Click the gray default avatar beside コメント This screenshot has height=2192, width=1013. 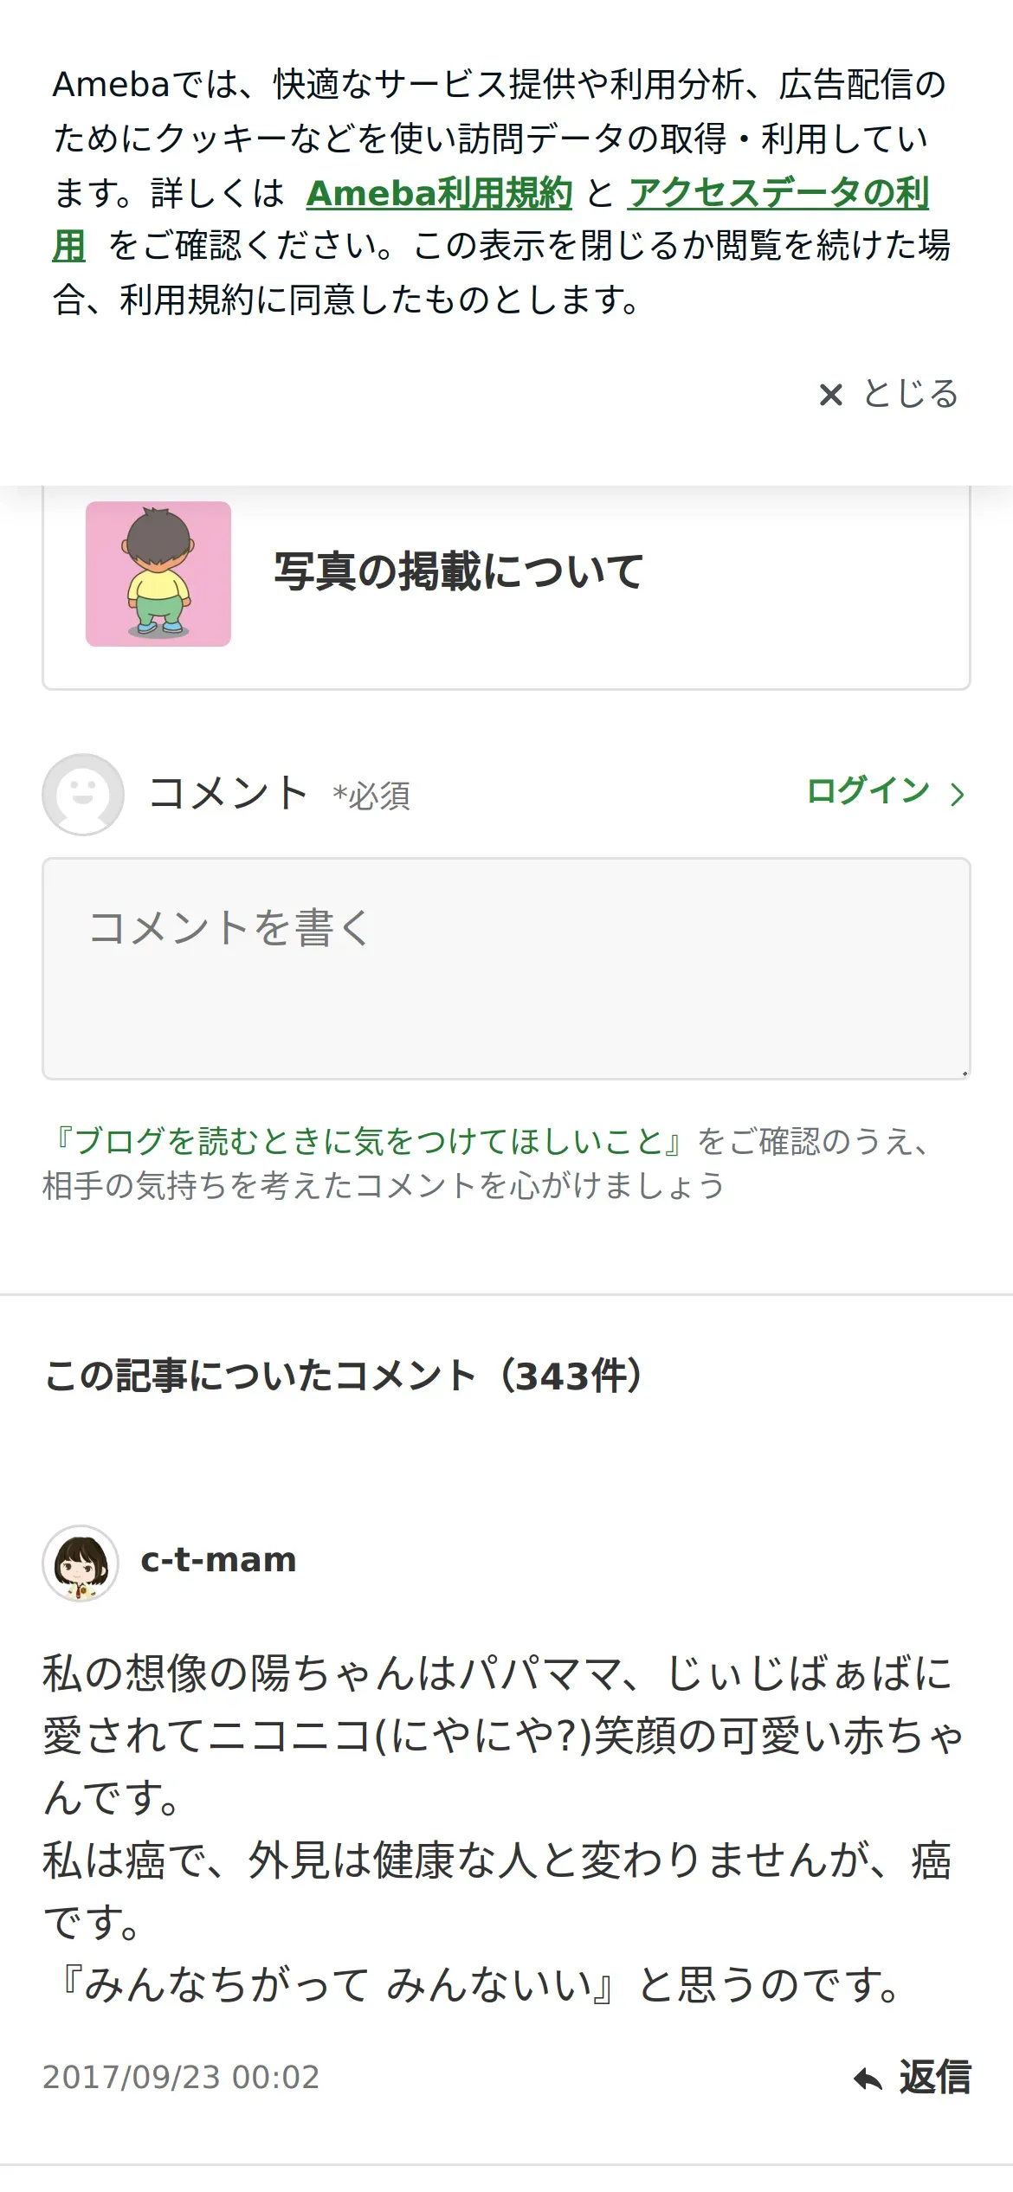[x=83, y=794]
